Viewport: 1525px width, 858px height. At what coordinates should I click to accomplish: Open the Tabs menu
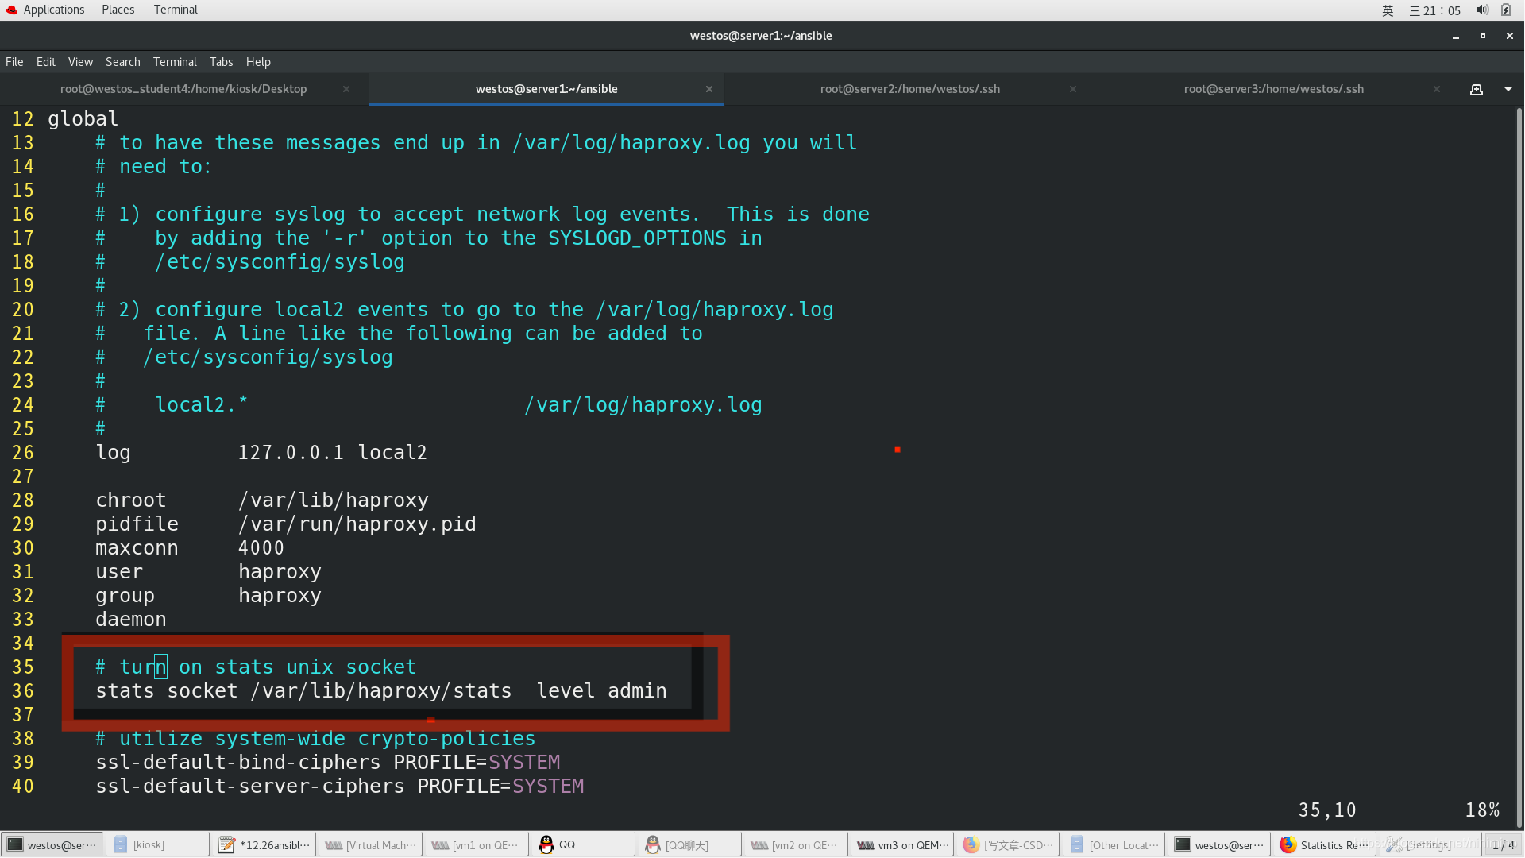click(221, 62)
